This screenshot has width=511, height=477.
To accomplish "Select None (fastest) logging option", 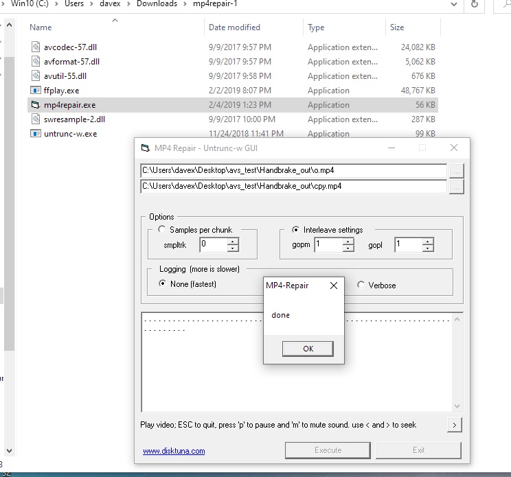I will click(x=162, y=283).
